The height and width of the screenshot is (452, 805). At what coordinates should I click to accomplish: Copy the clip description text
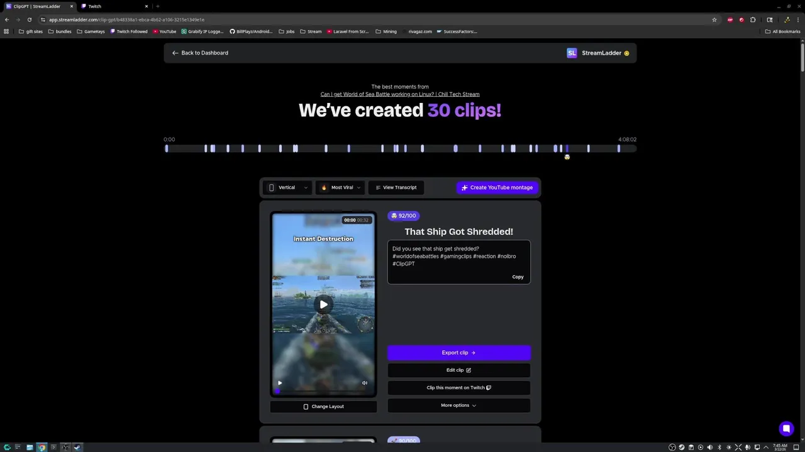(x=518, y=277)
